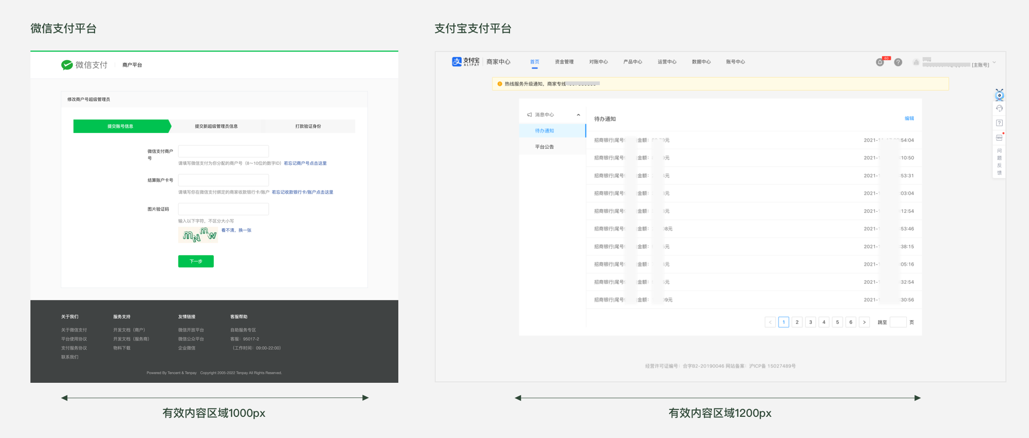Screen dimensions: 1029x438
Task: Open the notification bell with 60 badge
Action: pos(880,62)
